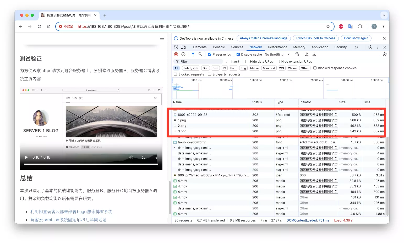Open solid.min.e65dc5b css initiator link

click(318, 142)
